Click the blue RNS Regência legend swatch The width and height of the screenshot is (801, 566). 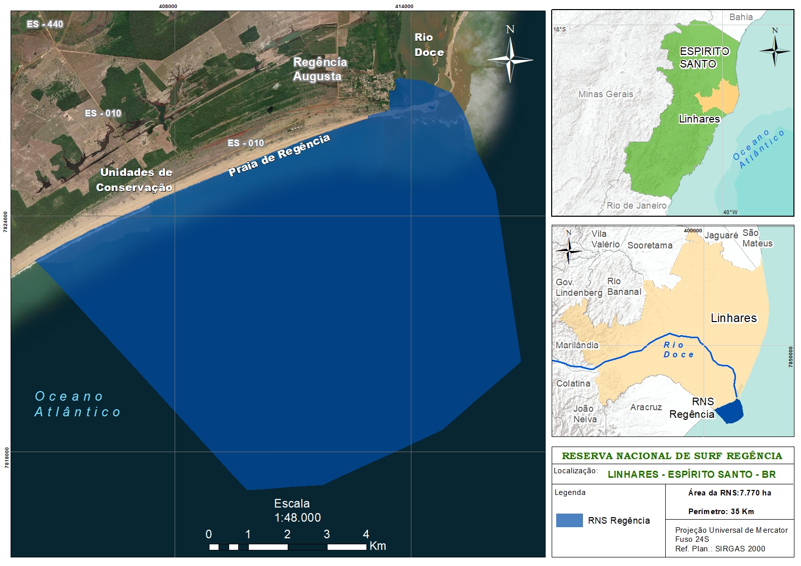[569, 521]
